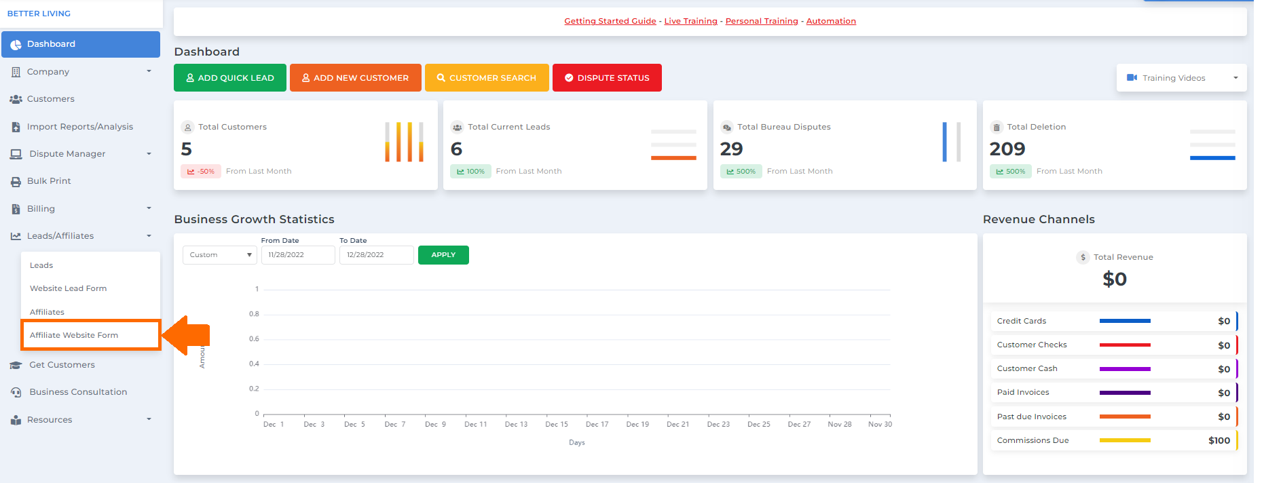Click the Total Customers count 5
The image size is (1264, 483).
pyautogui.click(x=187, y=149)
